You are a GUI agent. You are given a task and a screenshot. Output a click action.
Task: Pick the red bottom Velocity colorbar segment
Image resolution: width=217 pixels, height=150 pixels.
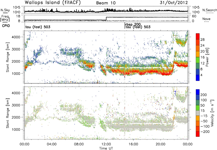click(x=198, y=134)
